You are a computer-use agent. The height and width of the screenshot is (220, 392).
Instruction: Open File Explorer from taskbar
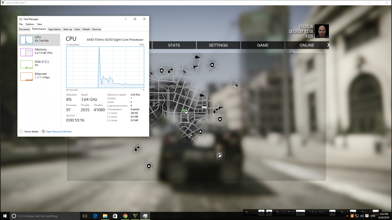pos(105,216)
